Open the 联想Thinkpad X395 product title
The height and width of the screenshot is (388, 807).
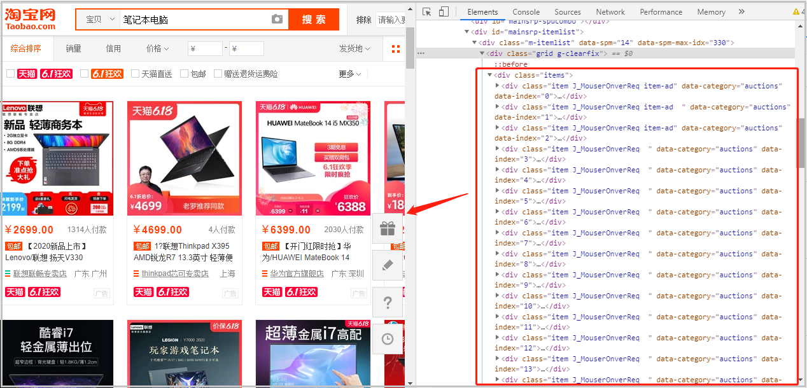184,252
